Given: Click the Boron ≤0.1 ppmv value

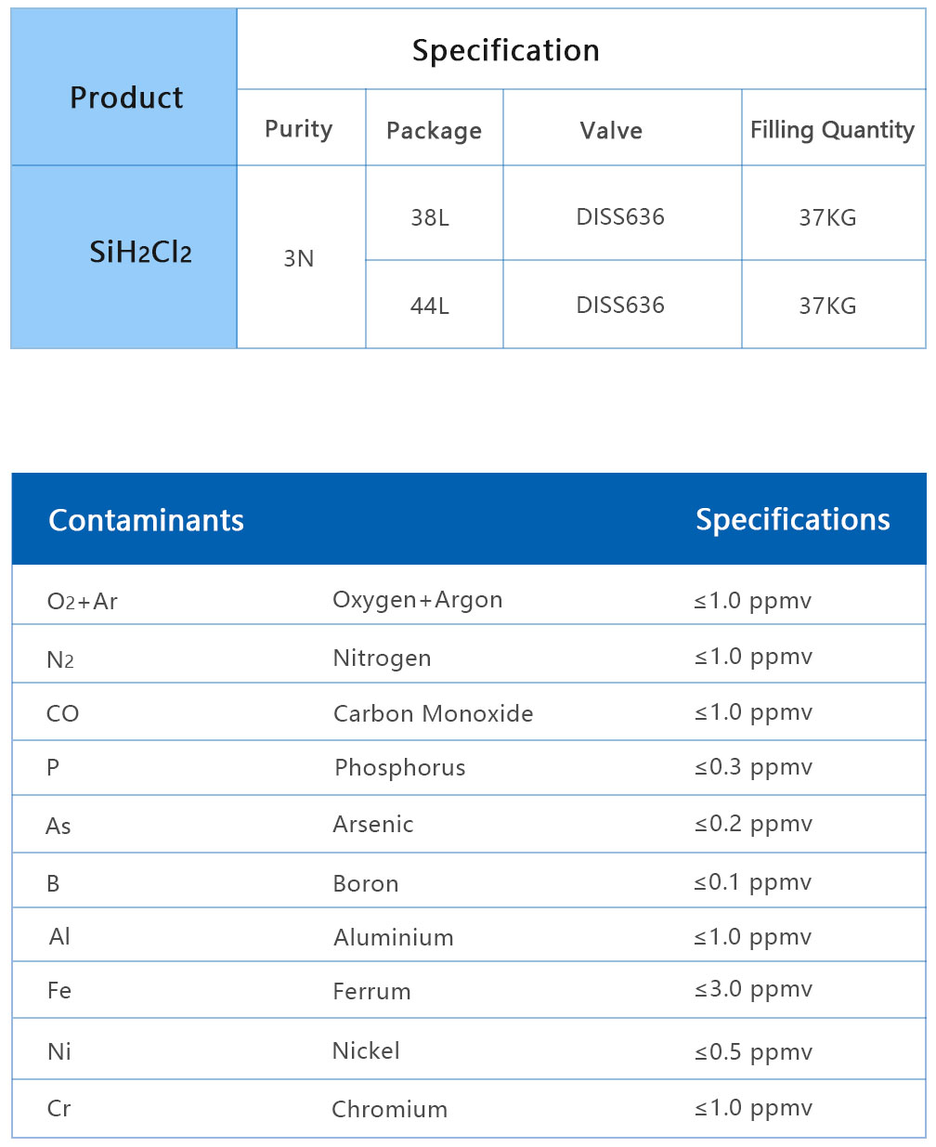Looking at the screenshot, I should coord(752,881).
